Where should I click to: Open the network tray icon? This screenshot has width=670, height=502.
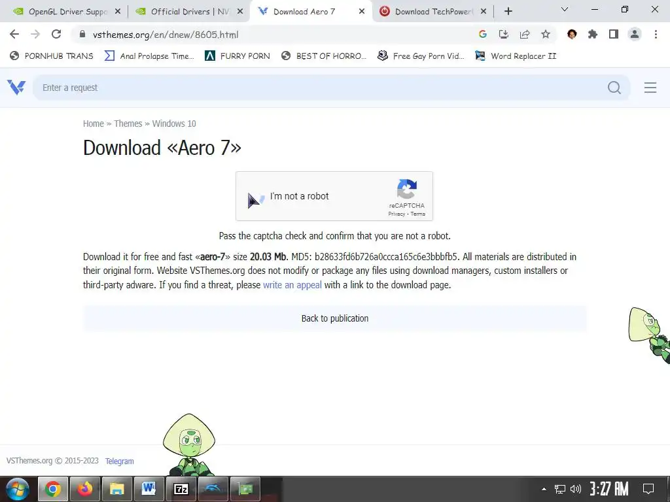pyautogui.click(x=560, y=489)
